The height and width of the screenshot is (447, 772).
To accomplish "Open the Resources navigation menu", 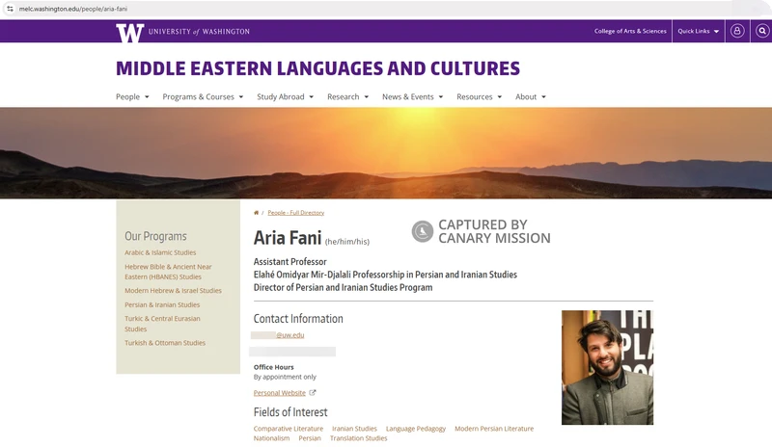I will [x=479, y=96].
